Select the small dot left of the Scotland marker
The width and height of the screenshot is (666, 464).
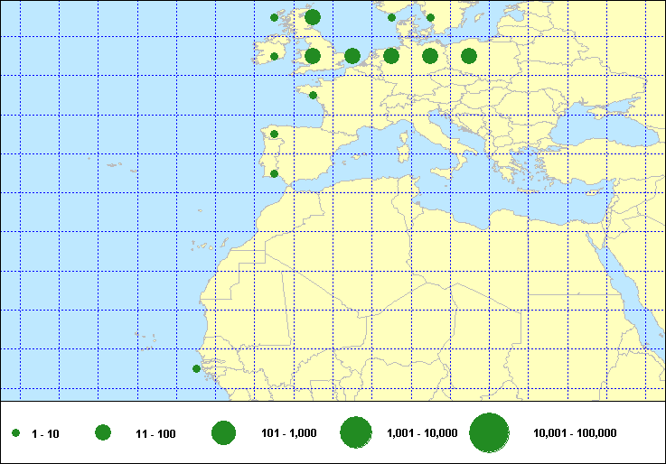tap(274, 17)
